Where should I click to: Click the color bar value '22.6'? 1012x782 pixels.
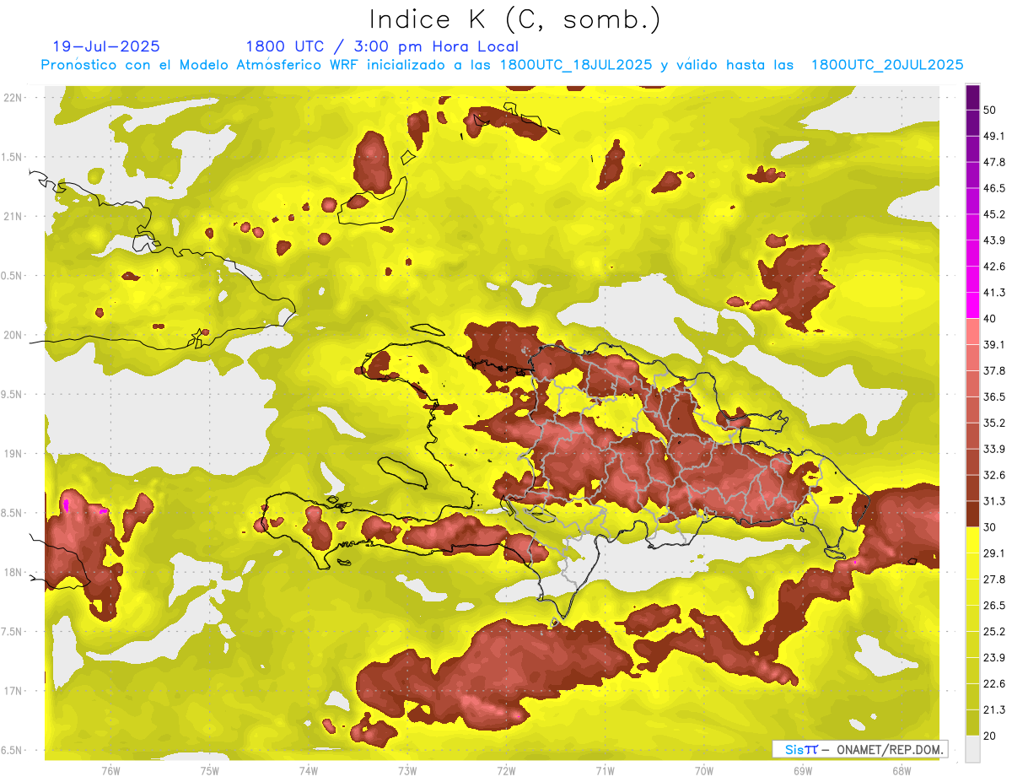(993, 683)
